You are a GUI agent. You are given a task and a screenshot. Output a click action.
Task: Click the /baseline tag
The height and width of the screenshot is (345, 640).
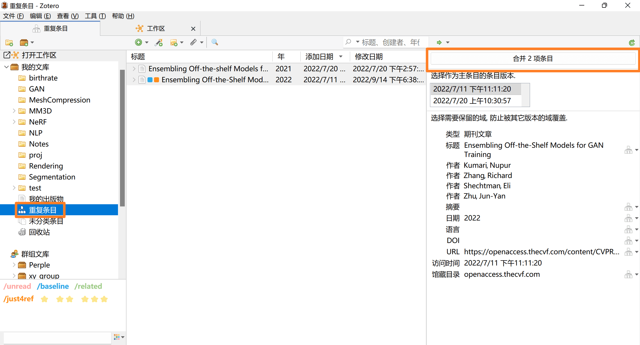click(53, 286)
